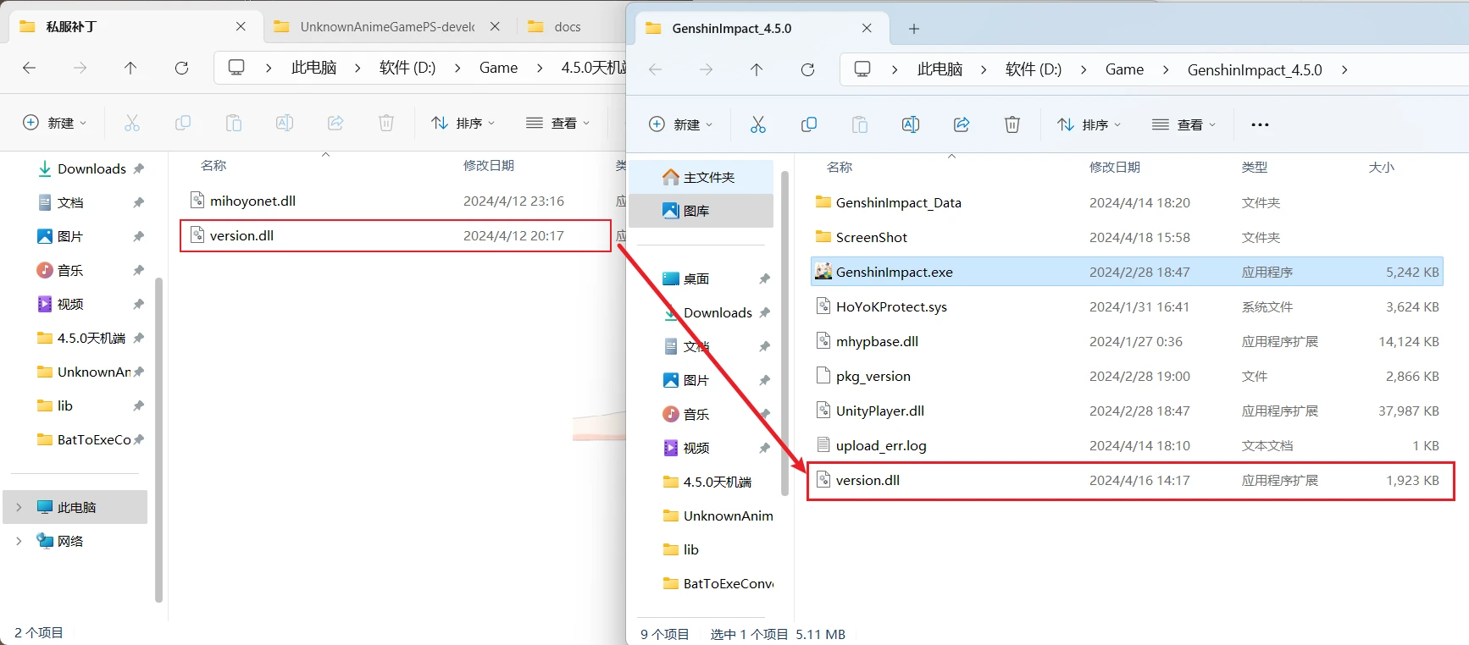The image size is (1469, 645).
Task: Click the 网络 network icon in left sidebar
Action: pos(45,541)
